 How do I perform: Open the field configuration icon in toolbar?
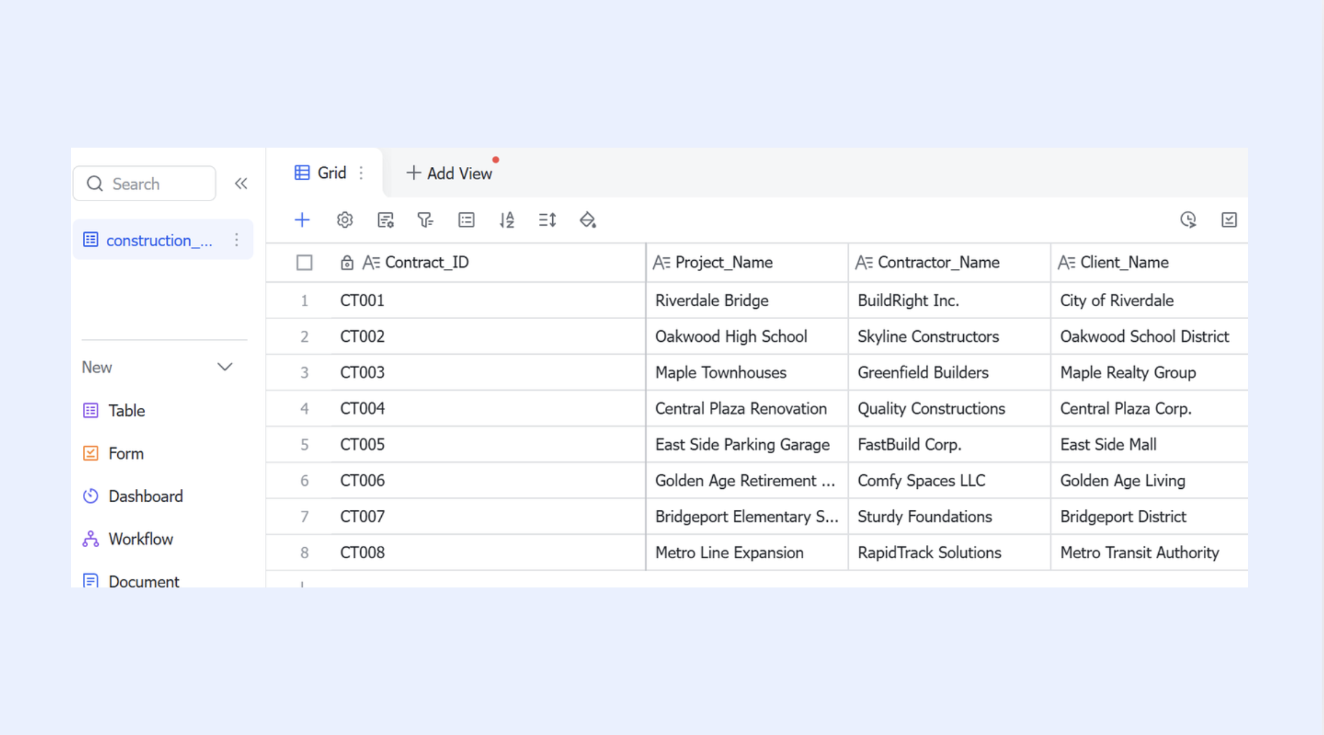click(x=385, y=220)
